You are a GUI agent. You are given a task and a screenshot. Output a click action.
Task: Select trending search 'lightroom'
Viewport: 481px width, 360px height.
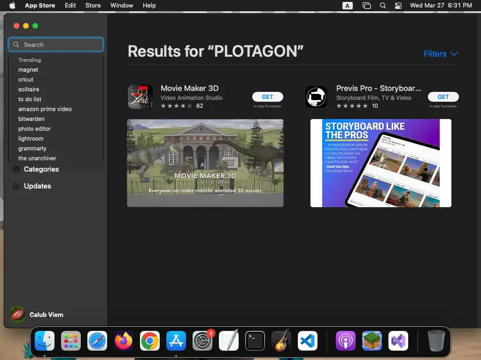click(x=31, y=139)
